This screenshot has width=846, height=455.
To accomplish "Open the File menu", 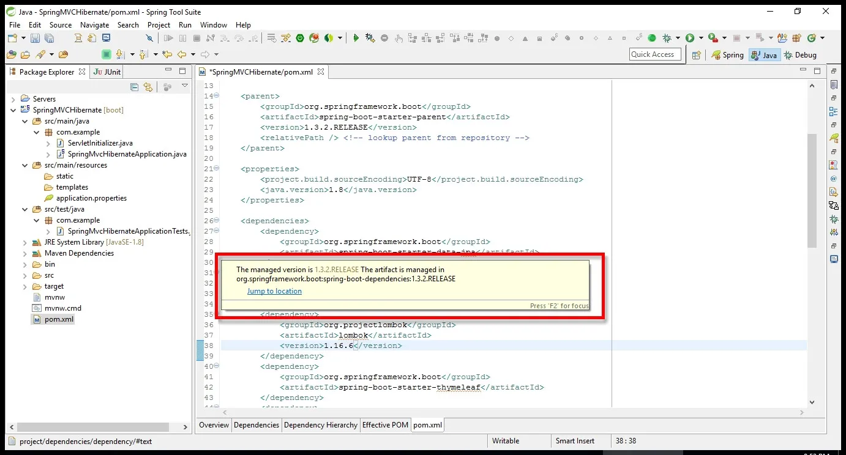I will pyautogui.click(x=15, y=25).
